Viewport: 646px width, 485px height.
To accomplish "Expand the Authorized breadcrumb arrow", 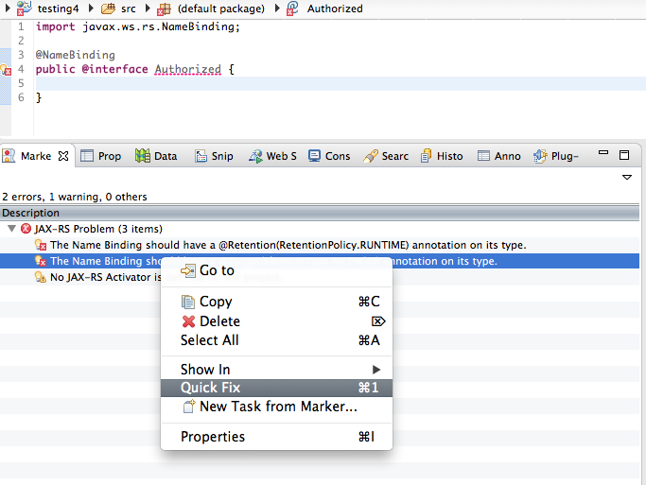I will coord(278,9).
